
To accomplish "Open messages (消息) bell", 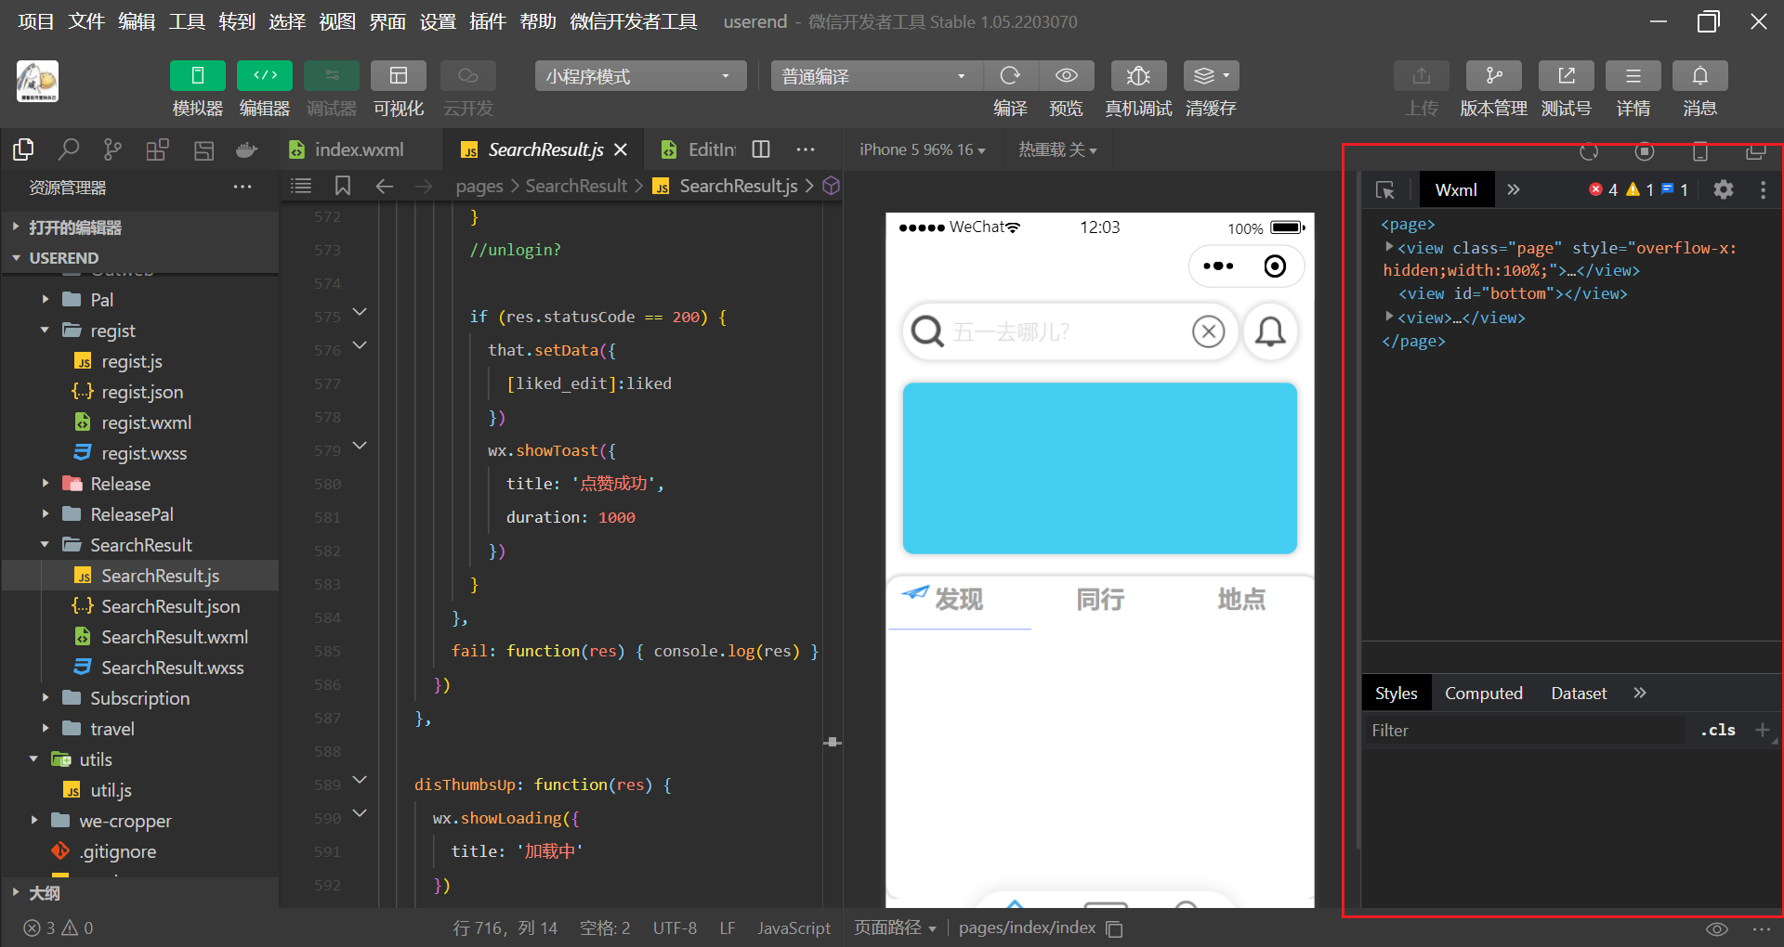I will (x=1699, y=76).
